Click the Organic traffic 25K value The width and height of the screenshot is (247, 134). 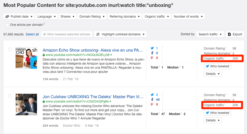coord(235,105)
